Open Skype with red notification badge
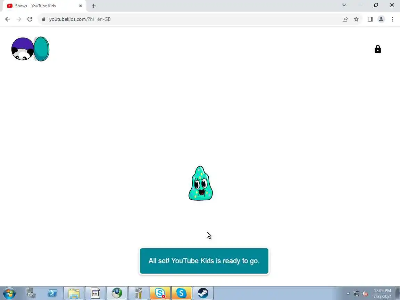The width and height of the screenshot is (400, 300). coord(160,293)
